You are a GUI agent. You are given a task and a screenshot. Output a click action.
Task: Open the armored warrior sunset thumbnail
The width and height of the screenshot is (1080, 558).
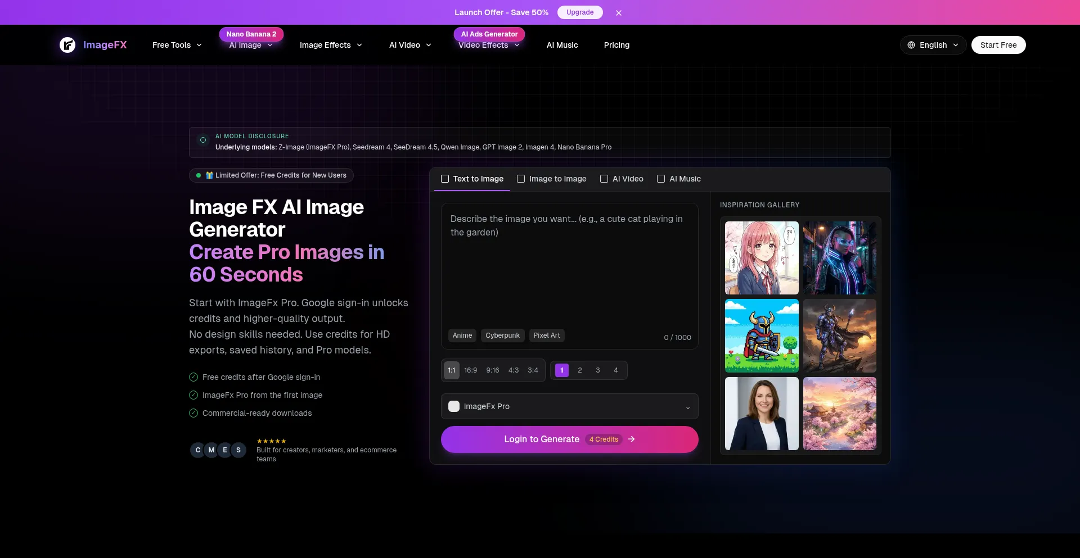tap(840, 335)
